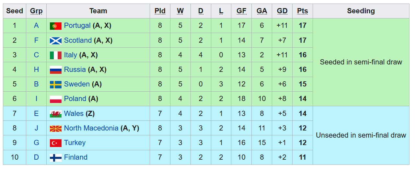The height and width of the screenshot is (170, 416).
Task: Click the North Macedonia flag icon
Action: (56, 129)
